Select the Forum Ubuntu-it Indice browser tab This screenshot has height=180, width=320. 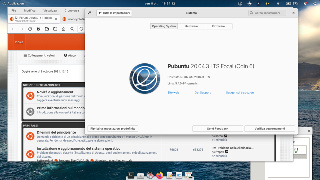click(34, 19)
